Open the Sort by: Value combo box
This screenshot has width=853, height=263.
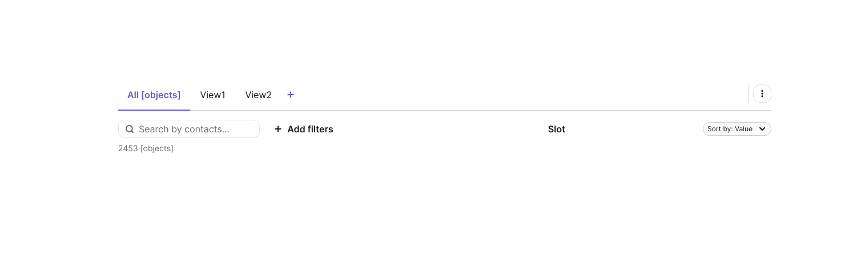pos(737,129)
